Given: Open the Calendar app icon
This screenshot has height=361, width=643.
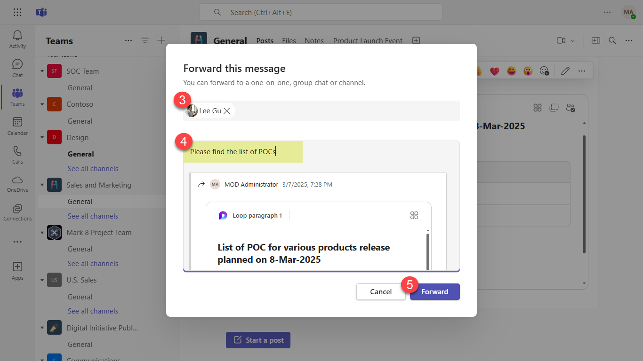Looking at the screenshot, I should [x=17, y=126].
